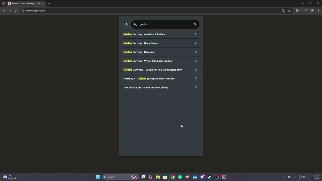Clear the 'golden' search text with X
Screen dimensions: 322x181
coord(195,24)
